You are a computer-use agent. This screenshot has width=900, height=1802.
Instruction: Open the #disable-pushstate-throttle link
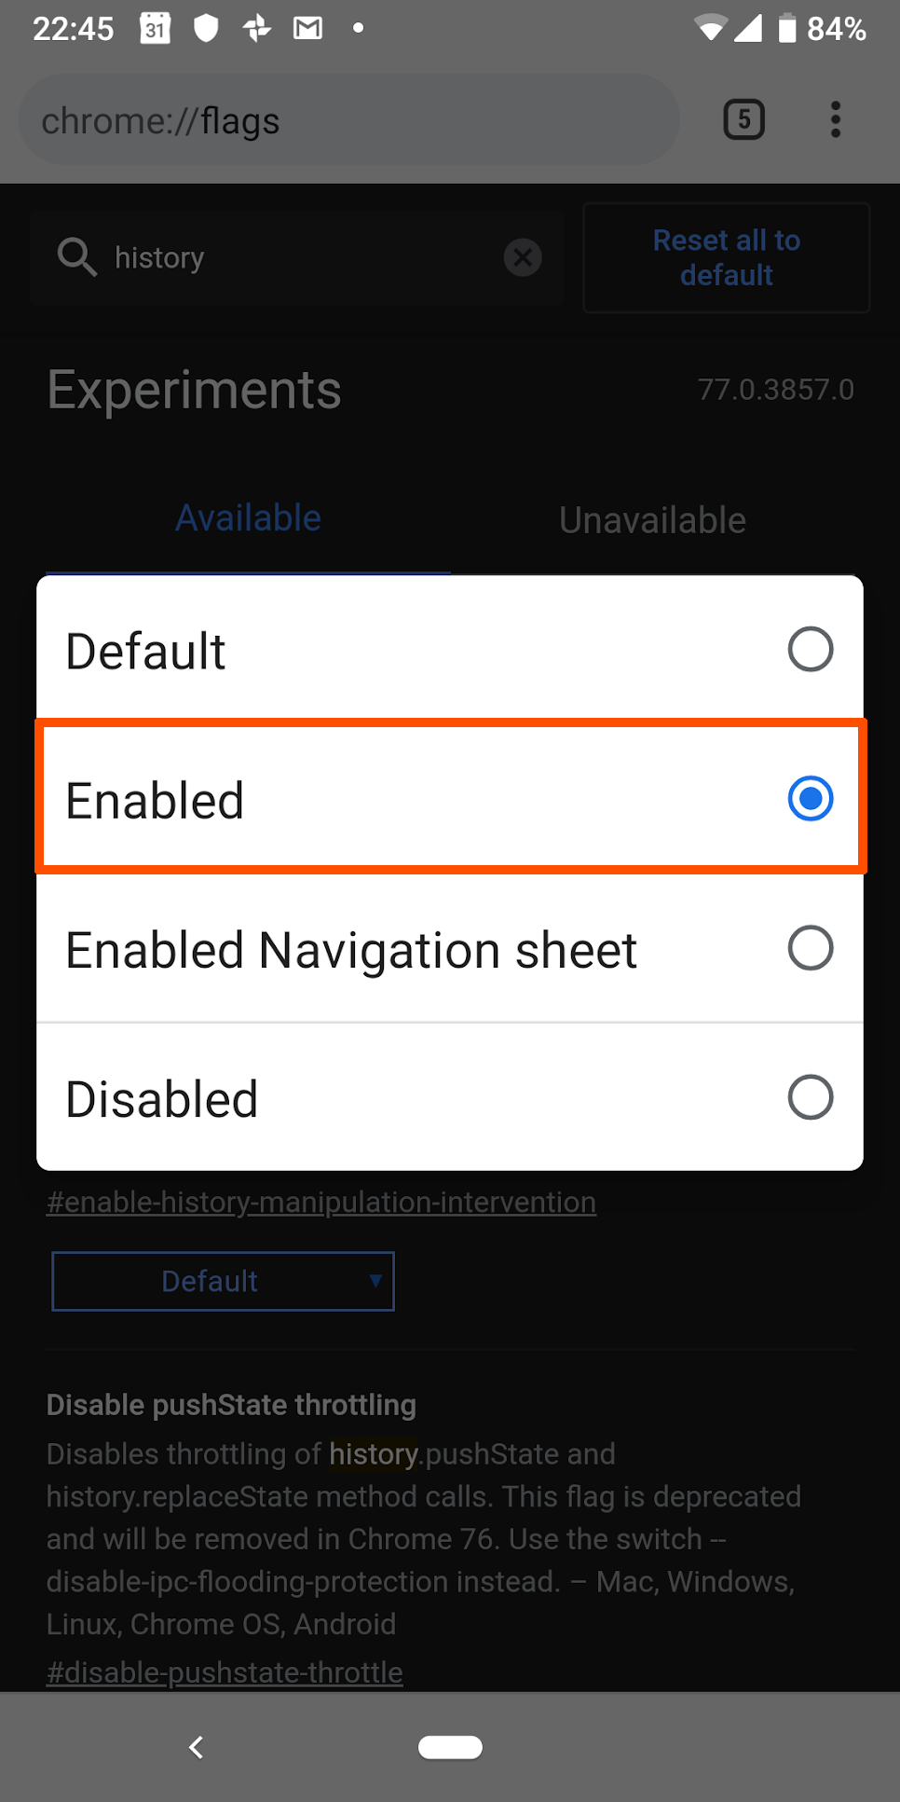click(x=225, y=1671)
